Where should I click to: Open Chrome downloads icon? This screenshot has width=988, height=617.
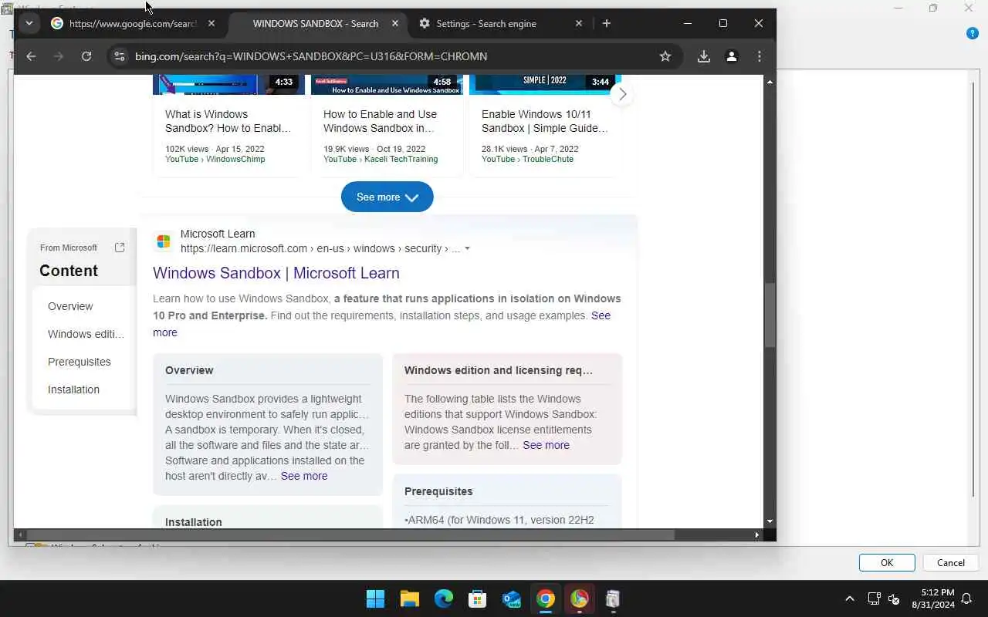pyautogui.click(x=704, y=56)
